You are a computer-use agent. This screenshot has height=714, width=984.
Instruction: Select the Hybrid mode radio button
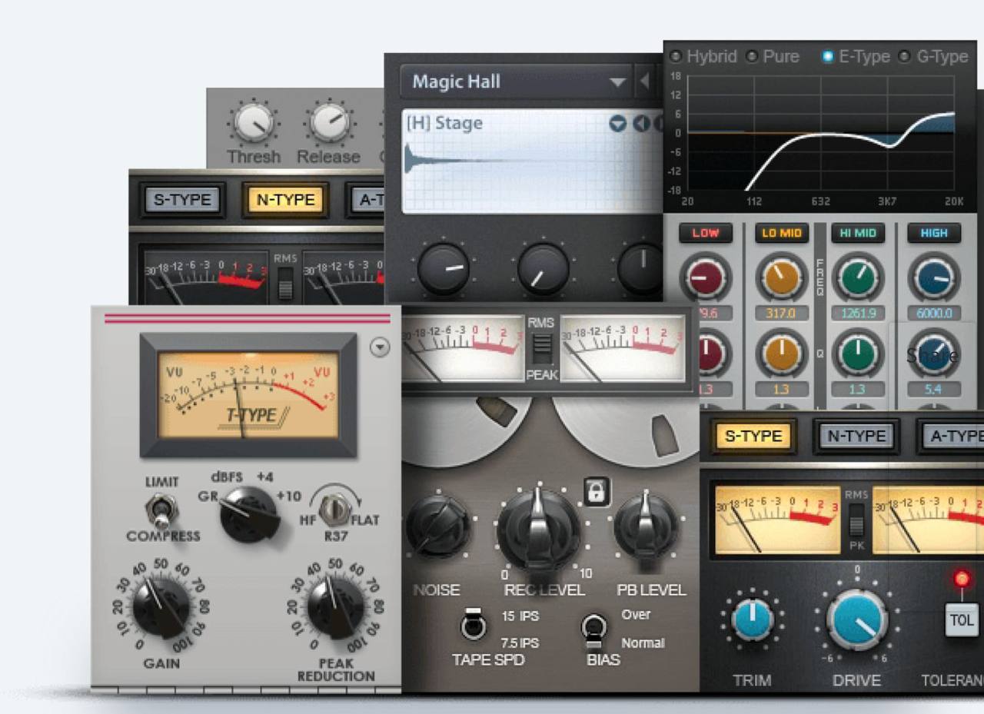(676, 57)
